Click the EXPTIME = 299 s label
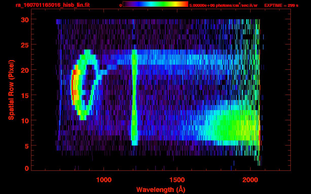Viewport: 311px width, 194px height. [x=281, y=5]
